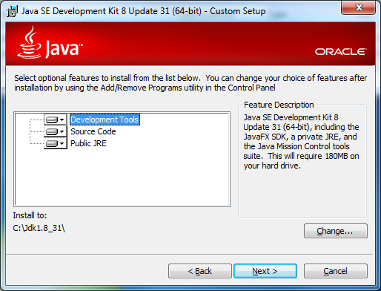Click the Feature Description text panel
This screenshot has height=291, width=381.
coord(302,141)
